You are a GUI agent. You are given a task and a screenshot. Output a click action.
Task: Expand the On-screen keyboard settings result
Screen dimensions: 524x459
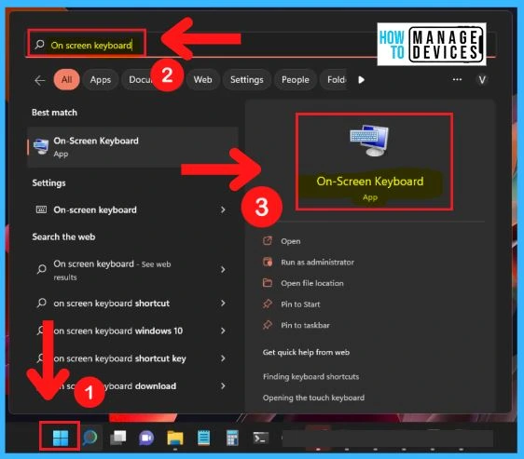(x=223, y=209)
